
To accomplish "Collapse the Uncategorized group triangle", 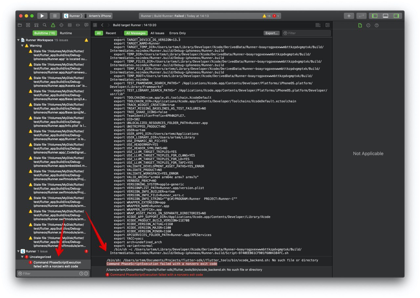I will click(22, 257).
